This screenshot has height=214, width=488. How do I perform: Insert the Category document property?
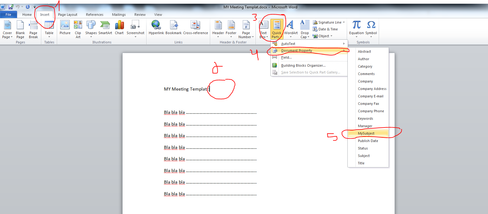(368, 66)
